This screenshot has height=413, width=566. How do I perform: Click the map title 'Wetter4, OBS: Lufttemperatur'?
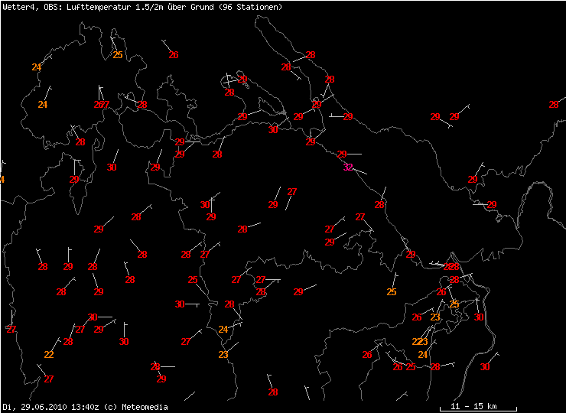tap(66, 7)
